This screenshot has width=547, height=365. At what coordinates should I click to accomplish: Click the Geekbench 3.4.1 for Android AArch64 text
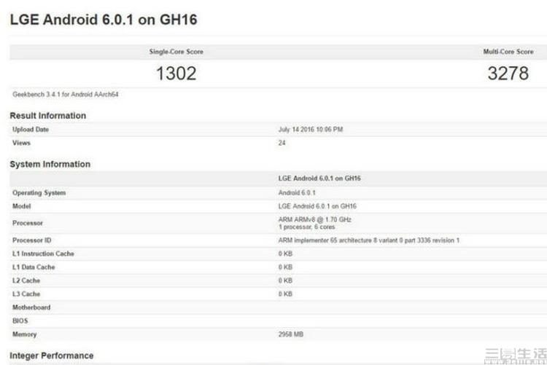click(x=54, y=95)
